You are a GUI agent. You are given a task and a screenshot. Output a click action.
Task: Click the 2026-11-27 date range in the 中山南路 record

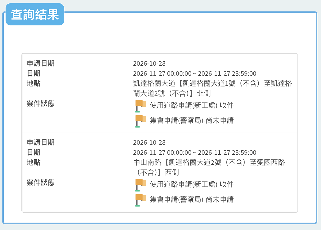(x=195, y=153)
